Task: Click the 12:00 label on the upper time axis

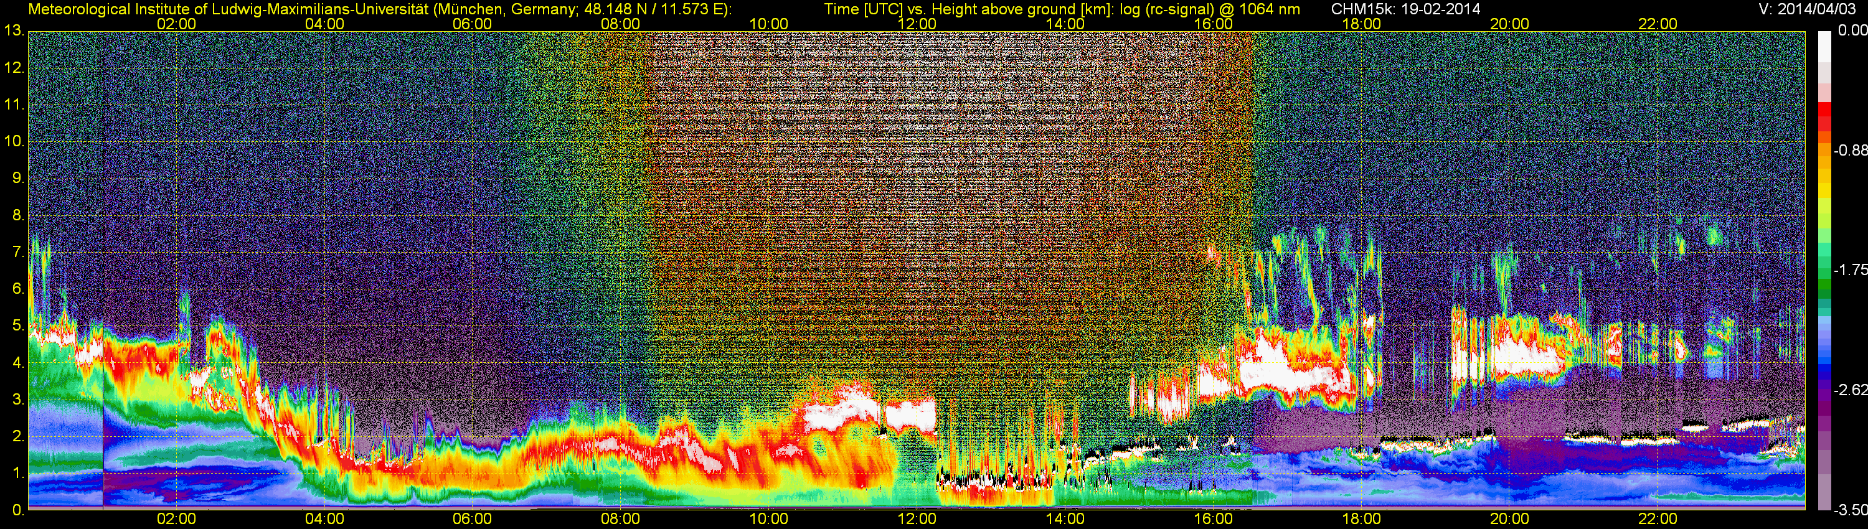Action: tap(917, 24)
